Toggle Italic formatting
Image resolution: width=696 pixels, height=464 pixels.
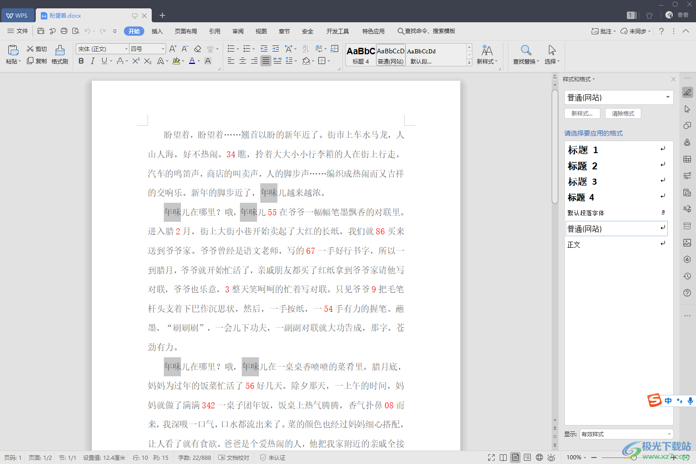tap(93, 61)
